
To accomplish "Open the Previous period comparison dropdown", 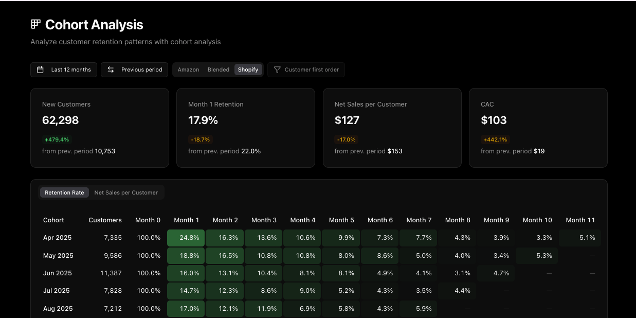I will pyautogui.click(x=135, y=69).
